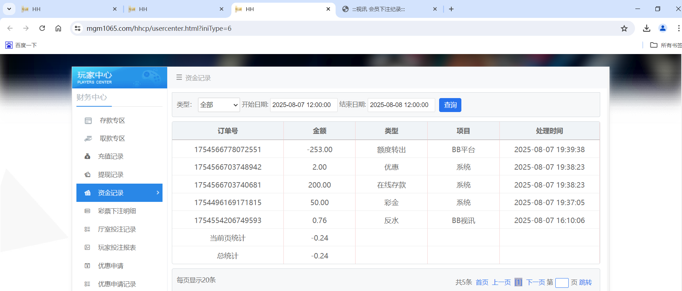Click the 存款专区 sidebar icon
Viewport: 682px width, 291px height.
click(x=88, y=121)
